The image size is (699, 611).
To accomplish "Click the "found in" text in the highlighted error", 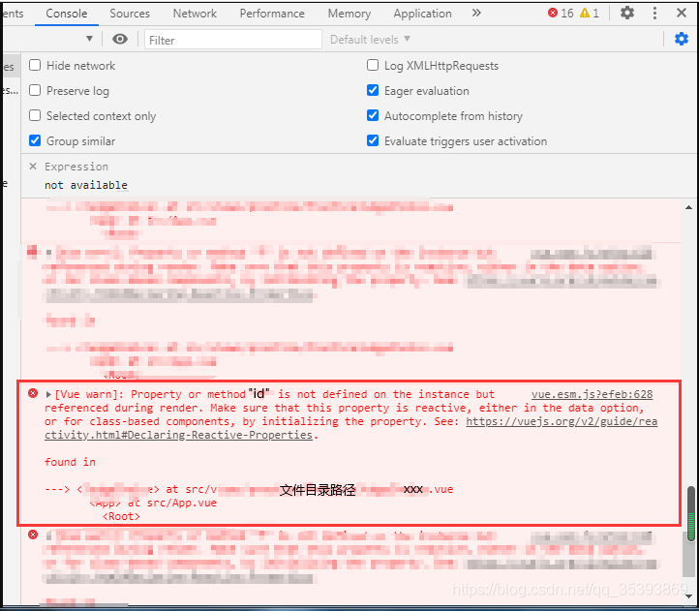I will tap(70, 462).
